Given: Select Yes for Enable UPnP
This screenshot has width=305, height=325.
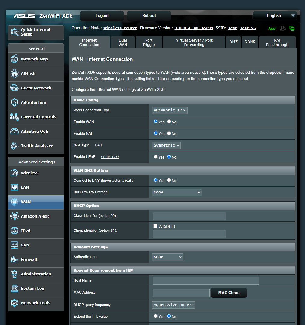Looking at the screenshot, I should [156, 157].
